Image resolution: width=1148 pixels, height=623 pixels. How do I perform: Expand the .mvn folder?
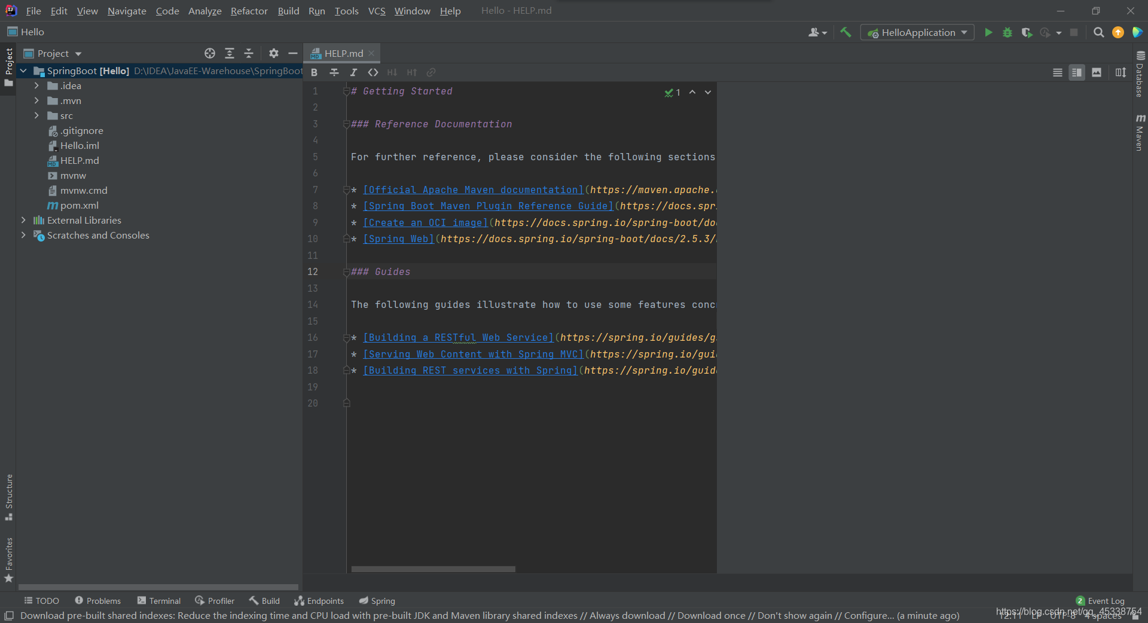click(x=36, y=101)
